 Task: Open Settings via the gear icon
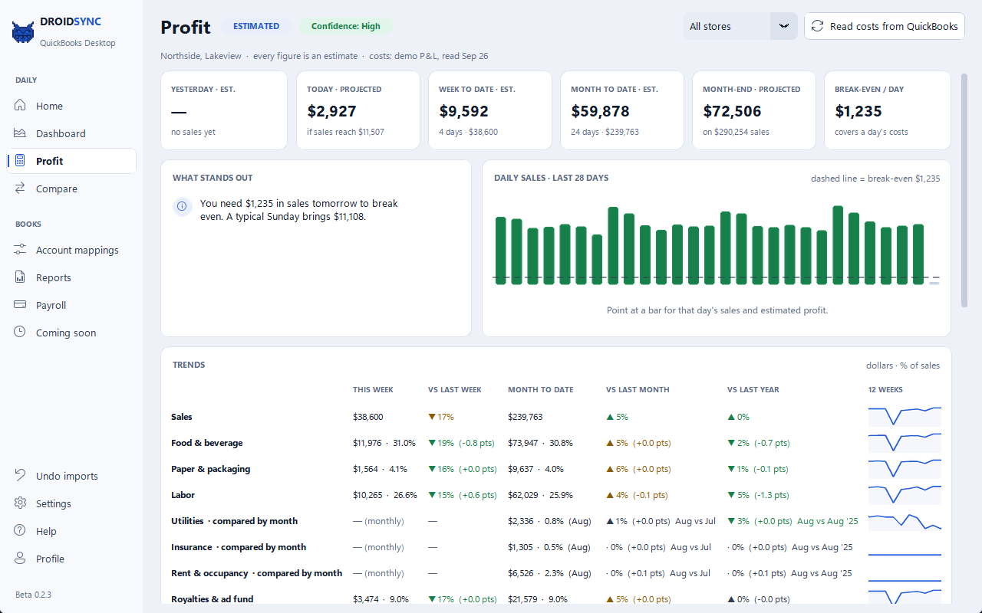point(20,503)
